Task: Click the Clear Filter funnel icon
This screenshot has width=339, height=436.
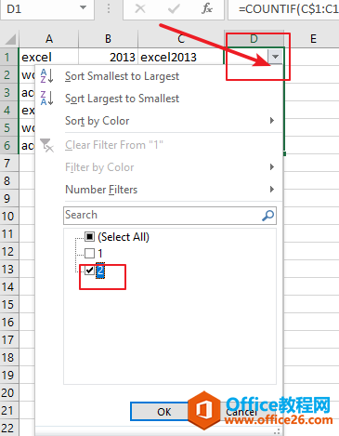Action: coord(47,145)
